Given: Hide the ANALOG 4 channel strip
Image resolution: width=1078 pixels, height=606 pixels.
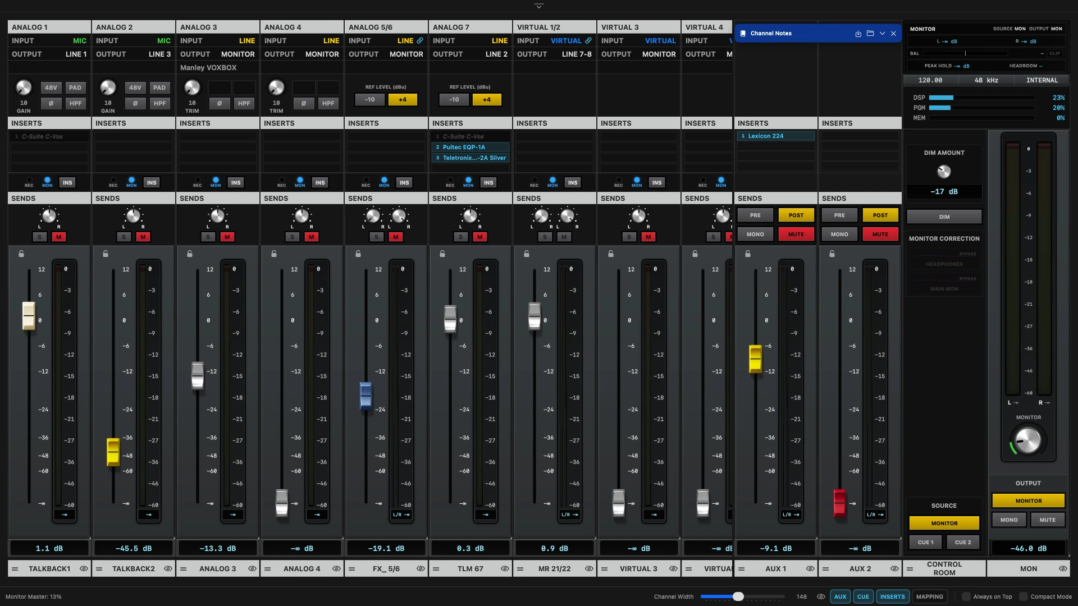Looking at the screenshot, I should pos(336,569).
